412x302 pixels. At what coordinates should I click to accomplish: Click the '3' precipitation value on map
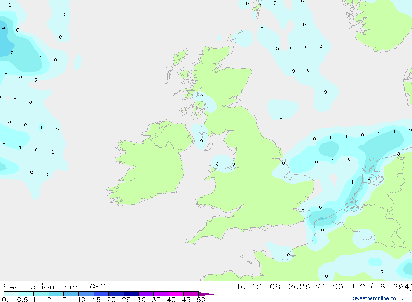[x=4, y=27]
